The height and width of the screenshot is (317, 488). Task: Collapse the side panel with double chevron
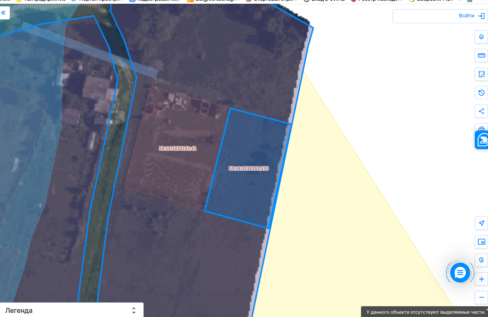(x=4, y=13)
